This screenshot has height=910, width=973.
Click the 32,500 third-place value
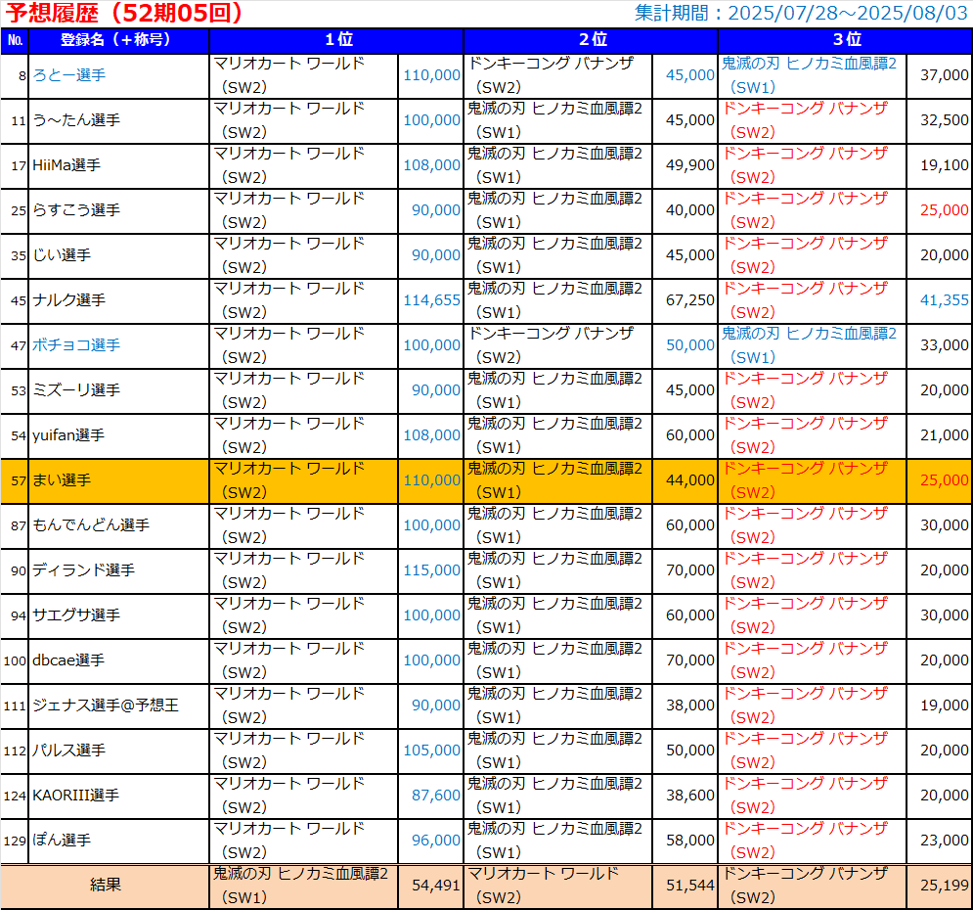click(944, 121)
